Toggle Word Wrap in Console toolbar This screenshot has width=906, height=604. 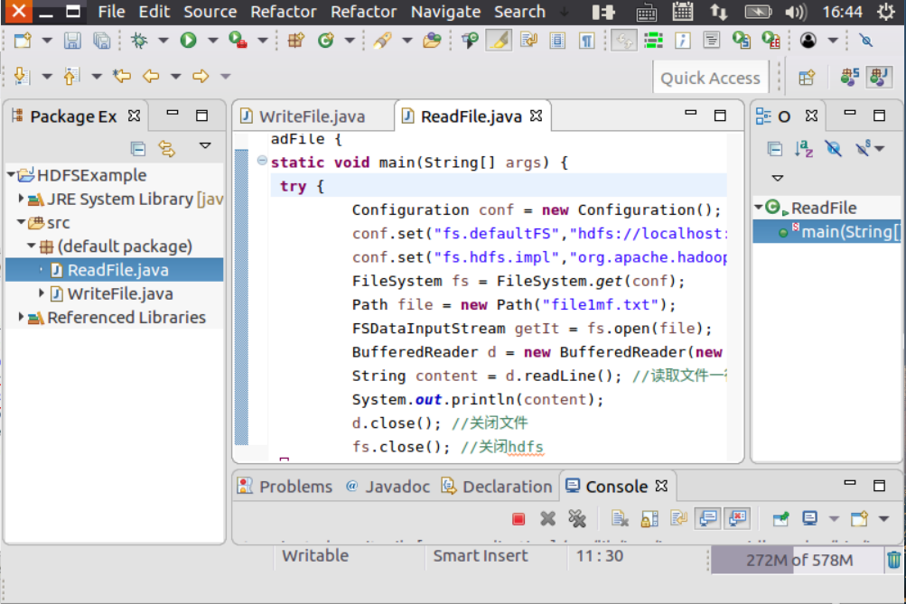pos(679,518)
